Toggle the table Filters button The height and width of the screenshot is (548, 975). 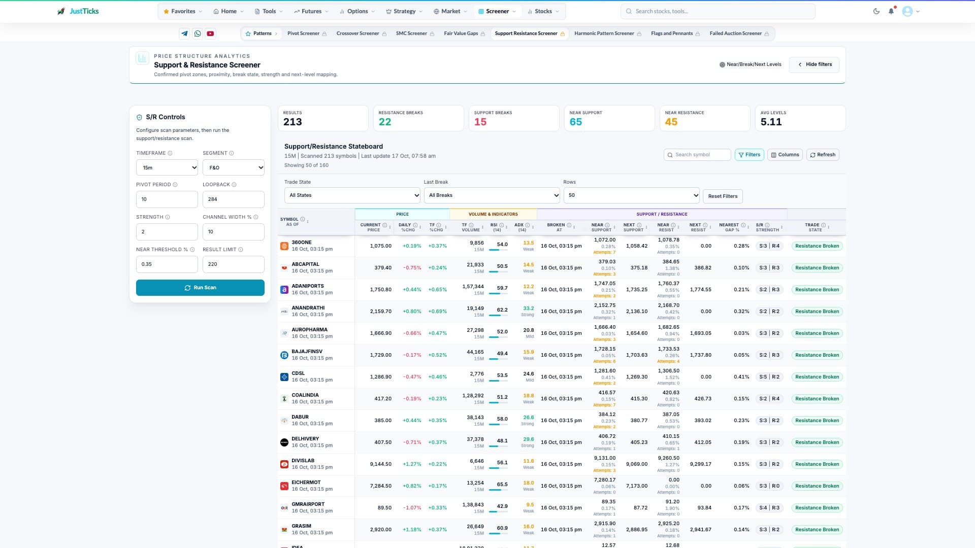750,155
